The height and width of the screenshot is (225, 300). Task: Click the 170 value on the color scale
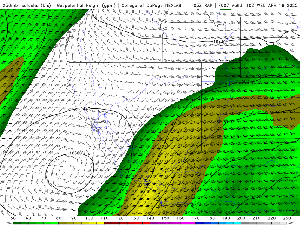[x=196, y=218]
